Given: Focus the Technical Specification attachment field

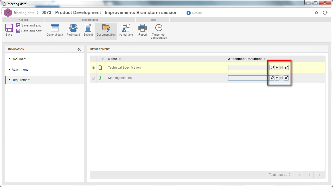Looking at the screenshot, I should [x=249, y=68].
